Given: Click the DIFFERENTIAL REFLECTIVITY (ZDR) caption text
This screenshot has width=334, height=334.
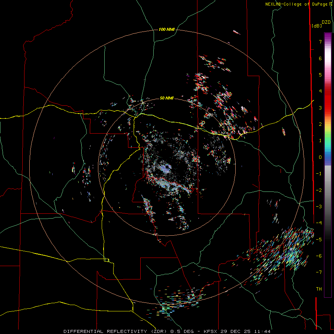Looking at the screenshot, I should point(116,331).
